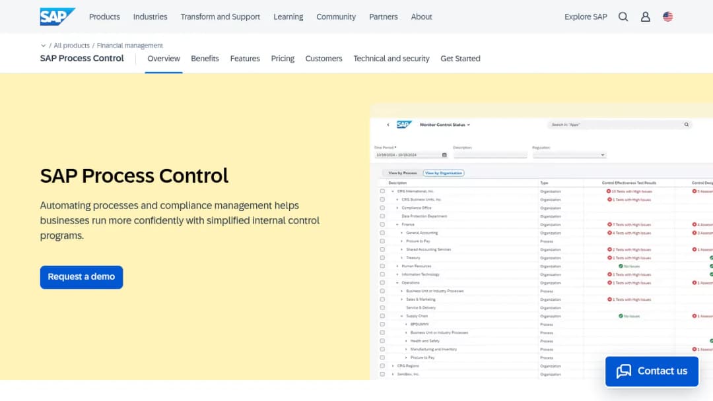Follow the Financial management breadcrumb link
The height and width of the screenshot is (401, 713).
[x=129, y=46]
